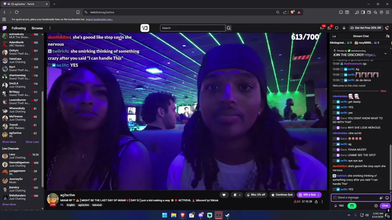Click the heart follow button
This screenshot has width=392, height=220.
(x=224, y=195)
